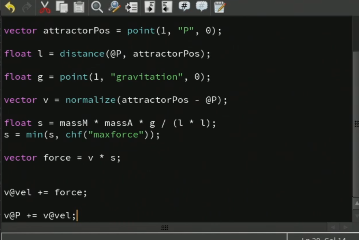
Task: Outdent selected lines with outdent icon
Action: [x=167, y=7]
